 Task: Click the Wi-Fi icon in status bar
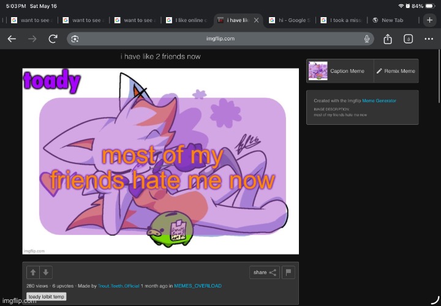coord(401,6)
